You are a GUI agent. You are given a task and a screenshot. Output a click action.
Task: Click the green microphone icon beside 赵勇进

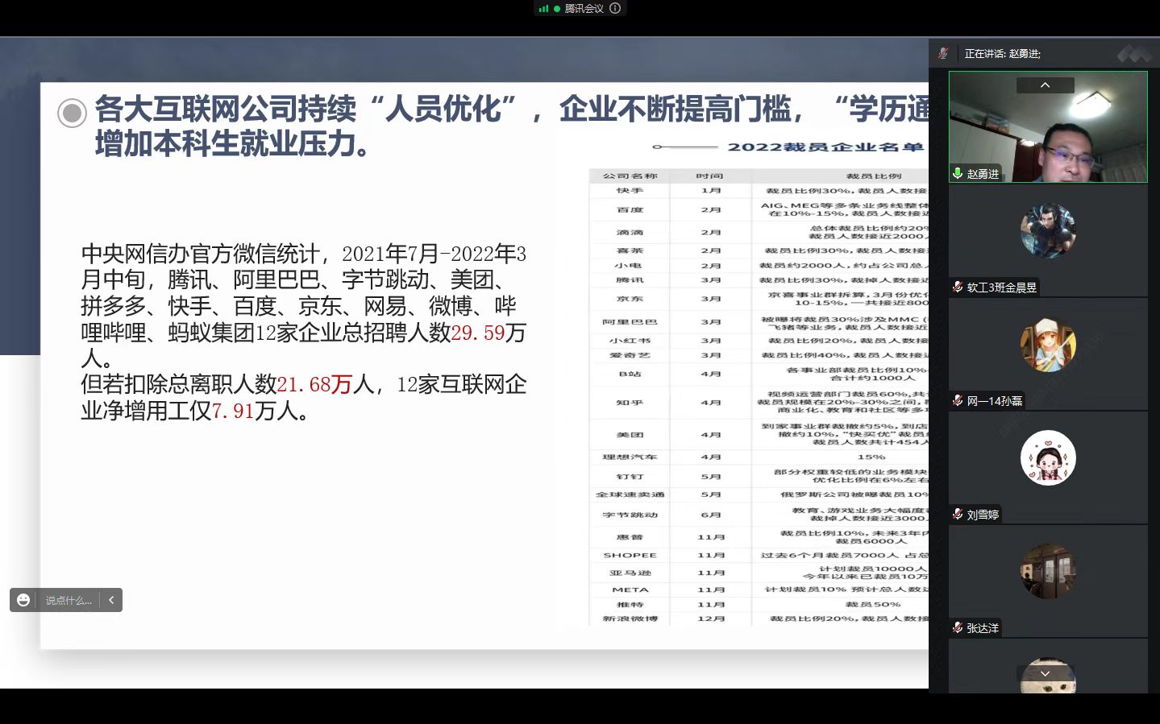[x=958, y=173]
